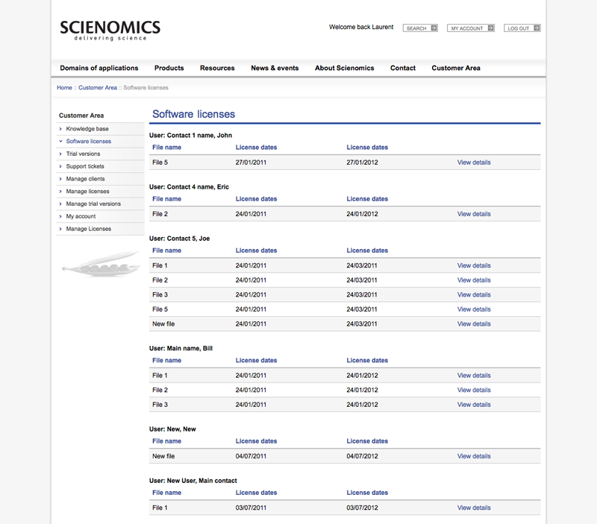
Task: Click the date 04/07/2012 in New, New table
Action: tap(362, 456)
